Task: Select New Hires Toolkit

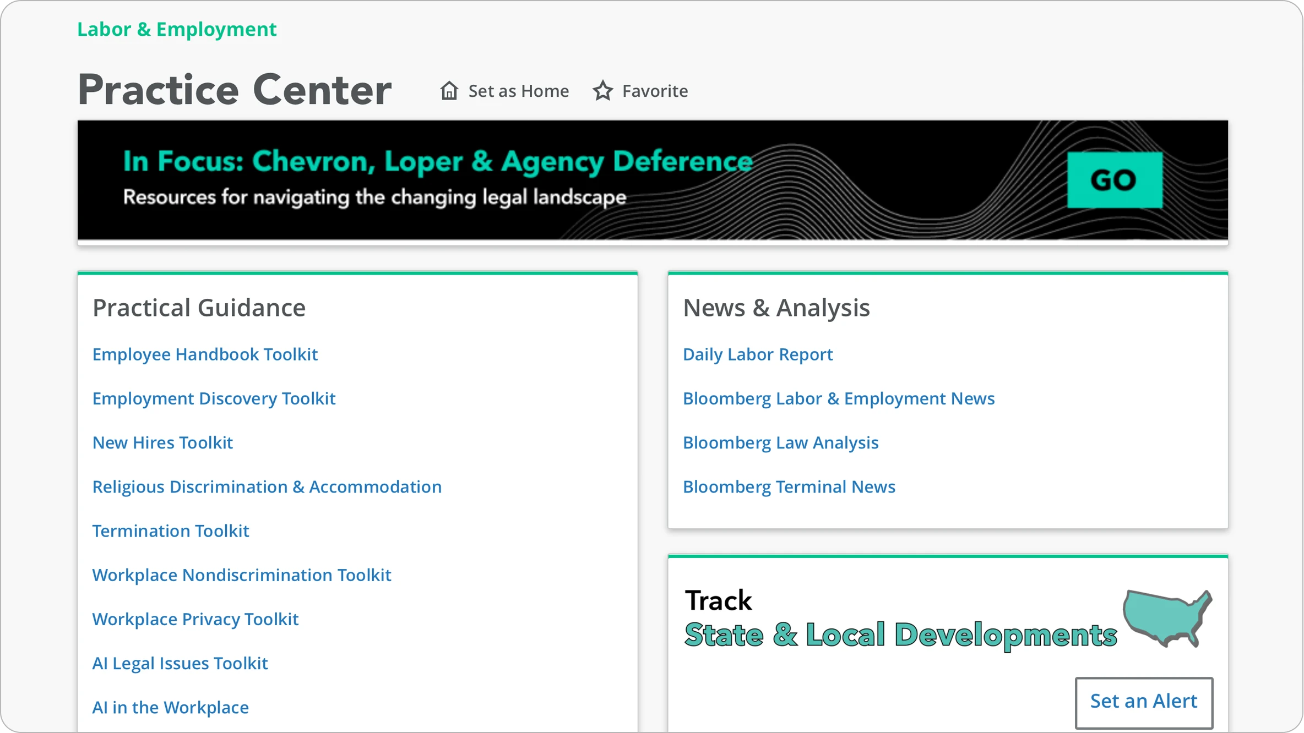Action: coord(162,442)
